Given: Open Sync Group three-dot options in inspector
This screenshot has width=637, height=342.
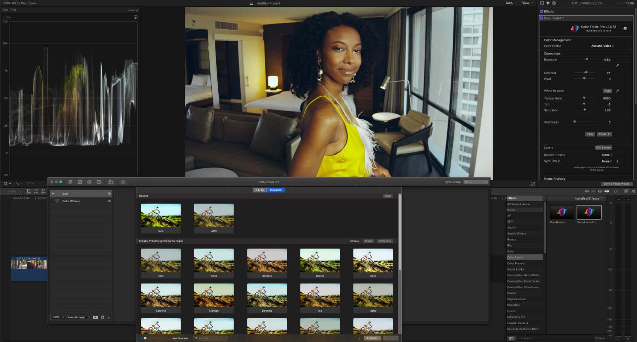Looking at the screenshot, I should pyautogui.click(x=618, y=161).
